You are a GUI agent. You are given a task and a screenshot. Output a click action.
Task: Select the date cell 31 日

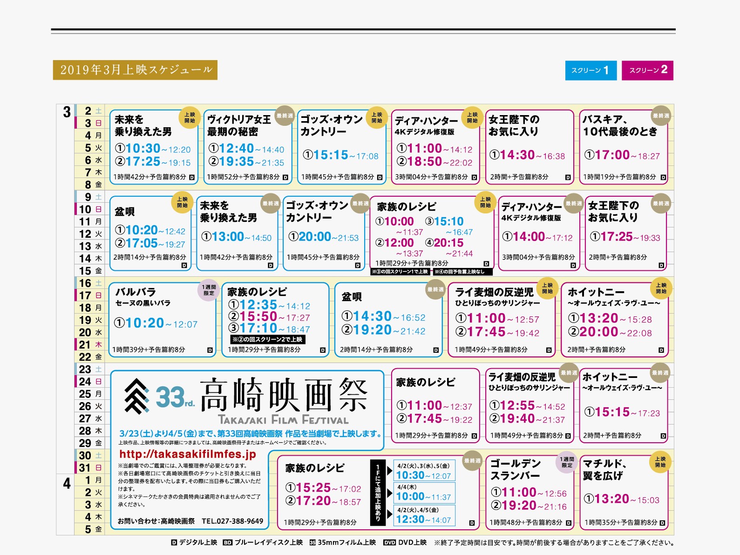pyautogui.click(x=90, y=467)
